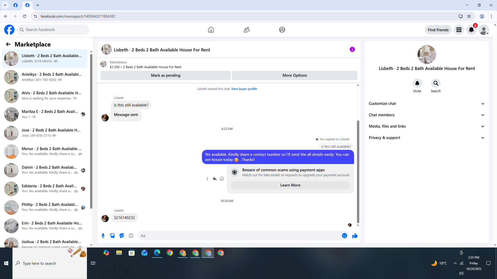The image size is (497, 279).
Task: Open a new browser tab
Action: tap(38, 5)
